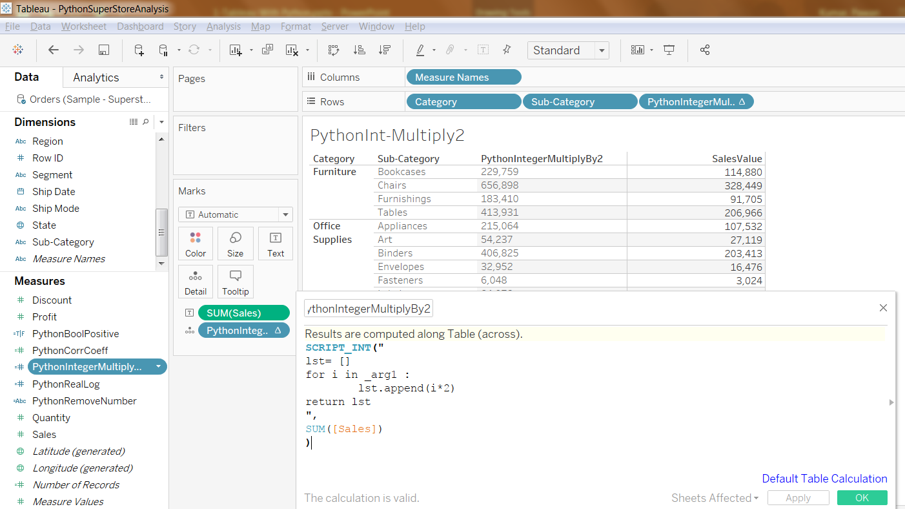Viewport: 905px width, 509px height.
Task: Click the calculation name input field
Action: pyautogui.click(x=369, y=309)
